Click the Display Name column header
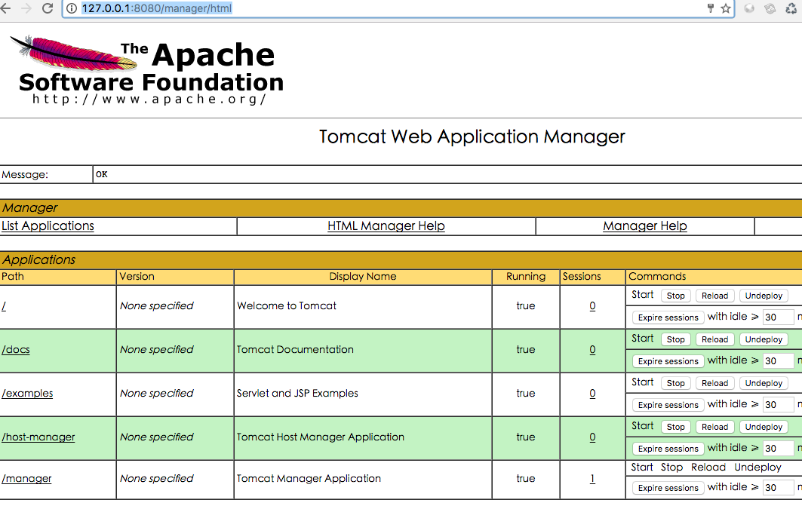Viewport: 802px width, 506px height. tap(363, 277)
